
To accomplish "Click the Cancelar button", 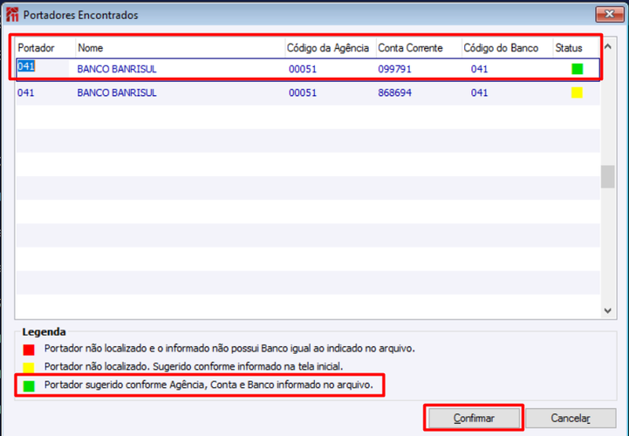I will (x=571, y=418).
